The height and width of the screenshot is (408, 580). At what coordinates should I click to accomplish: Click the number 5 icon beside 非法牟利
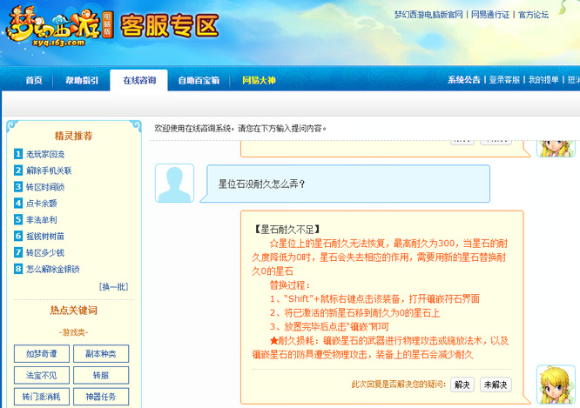pyautogui.click(x=18, y=220)
